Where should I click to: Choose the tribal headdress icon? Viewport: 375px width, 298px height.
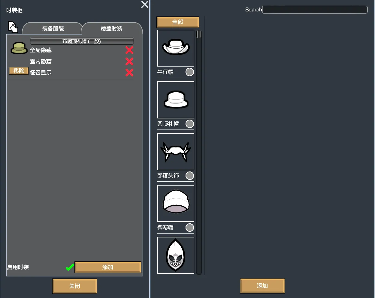(x=176, y=152)
